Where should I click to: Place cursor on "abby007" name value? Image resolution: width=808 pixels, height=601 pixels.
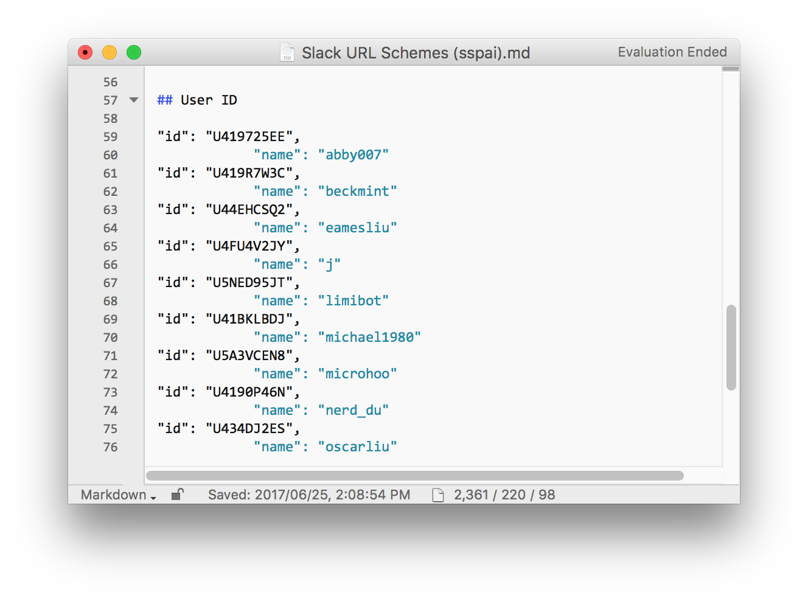[353, 155]
